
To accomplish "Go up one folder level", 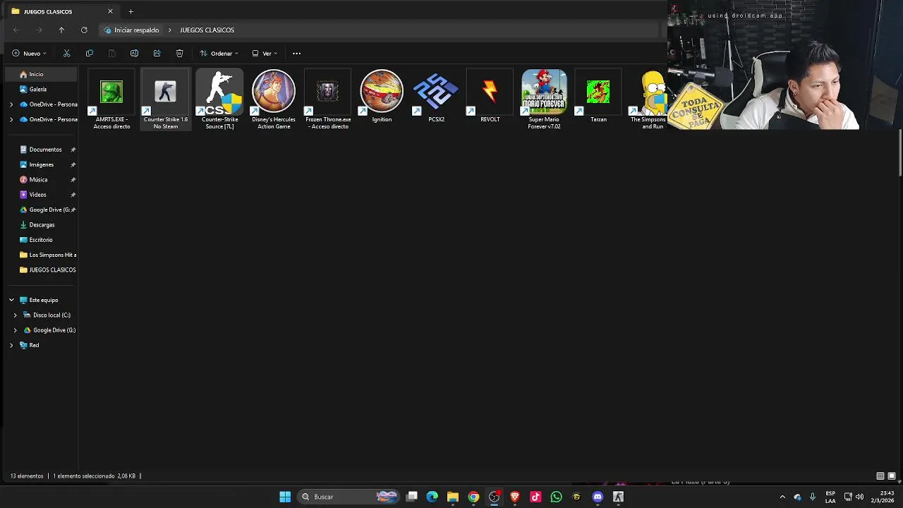I will point(61,30).
